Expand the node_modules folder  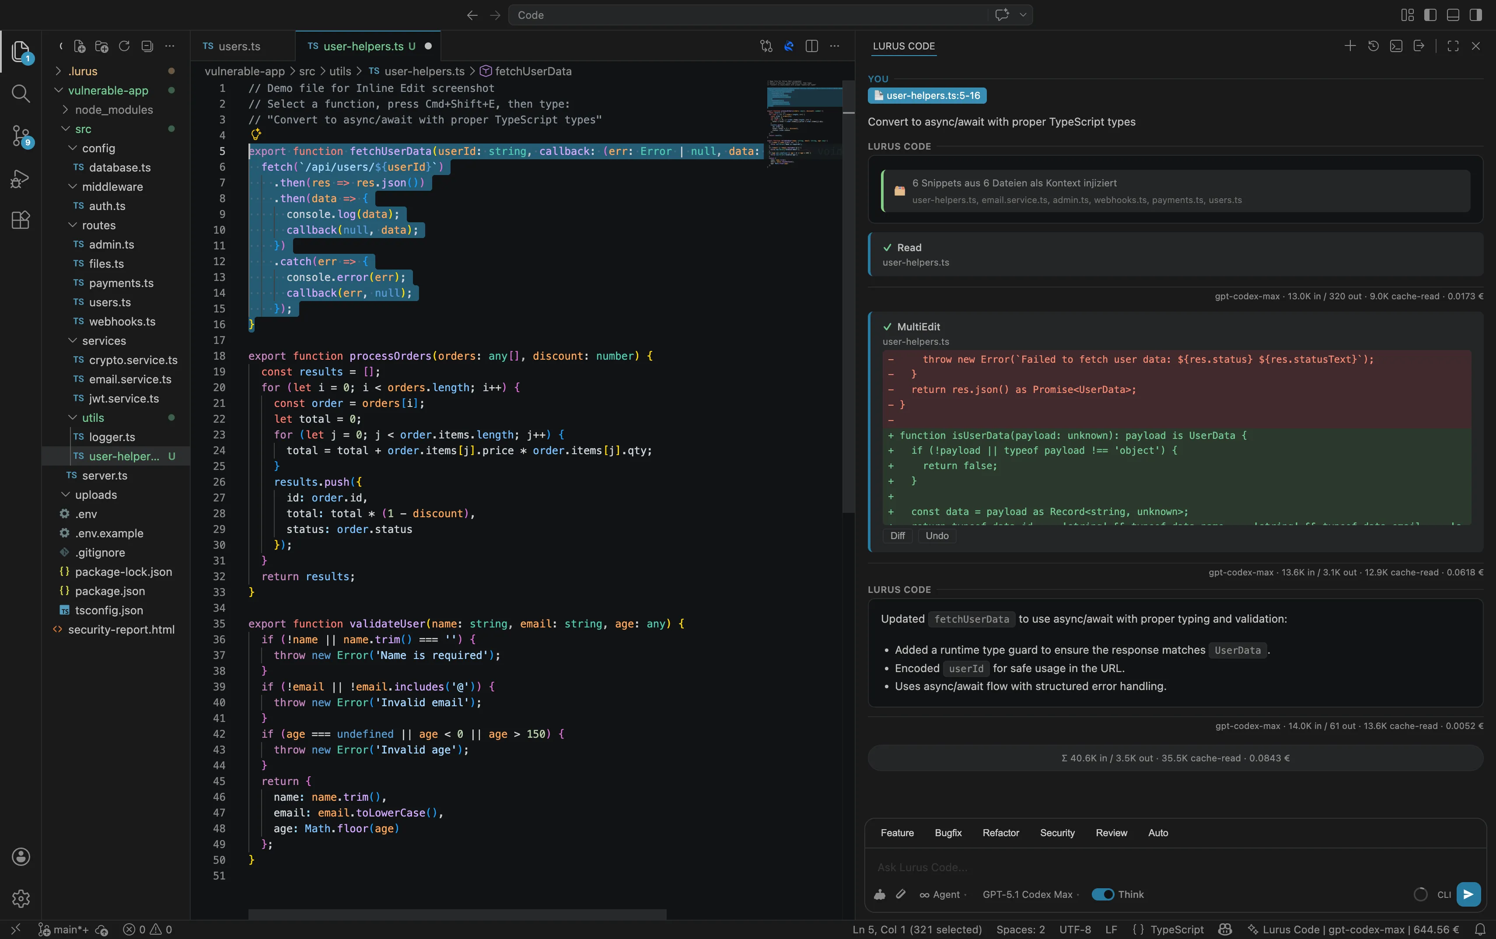(x=116, y=110)
